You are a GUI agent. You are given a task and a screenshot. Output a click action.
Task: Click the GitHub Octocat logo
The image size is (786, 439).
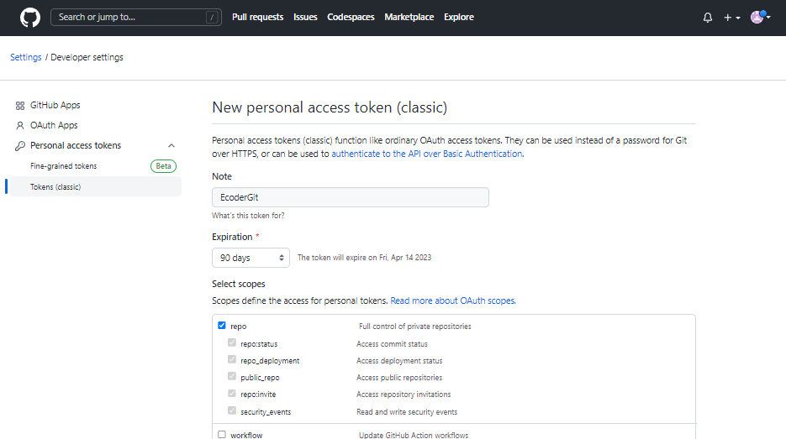[29, 17]
